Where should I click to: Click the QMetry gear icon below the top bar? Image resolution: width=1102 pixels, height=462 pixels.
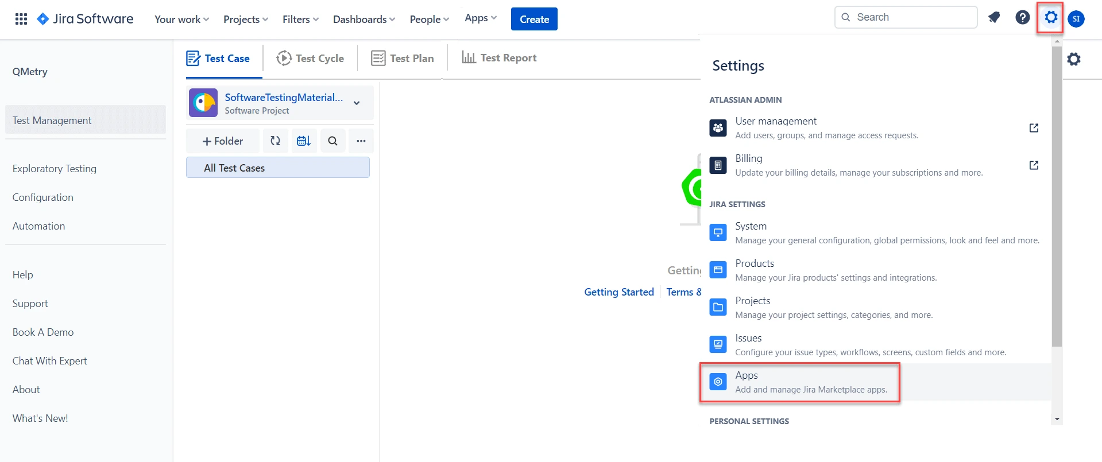[x=1074, y=59]
